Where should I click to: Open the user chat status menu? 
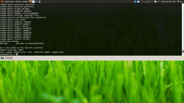tap(180, 2)
